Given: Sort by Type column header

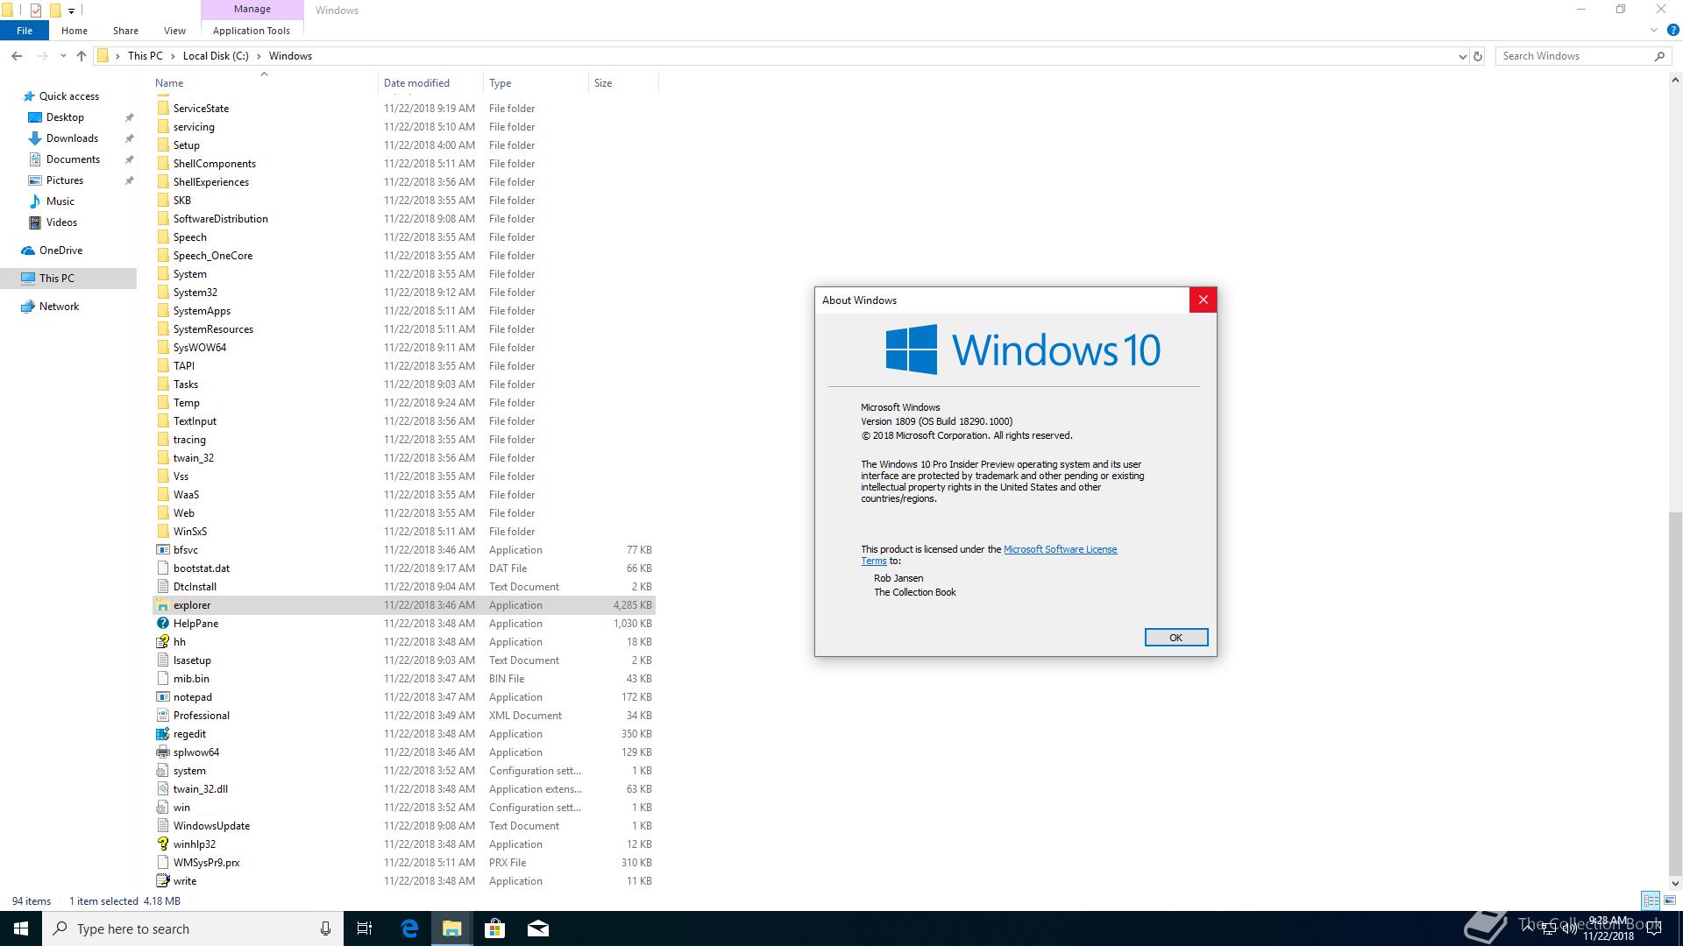Looking at the screenshot, I should click(536, 83).
